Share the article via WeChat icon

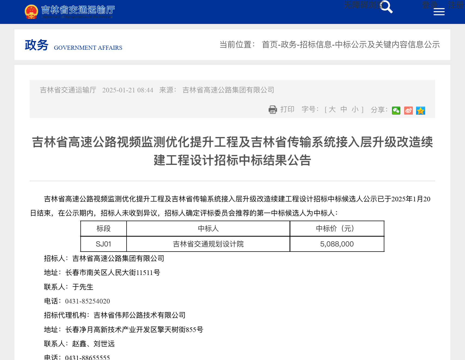[396, 111]
